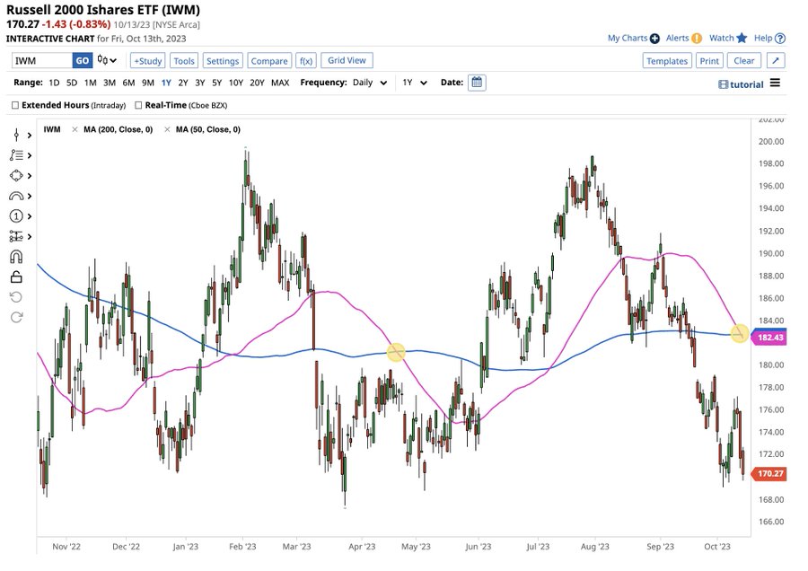Open the arc drawing tools
The width and height of the screenshot is (808, 571).
[16, 196]
